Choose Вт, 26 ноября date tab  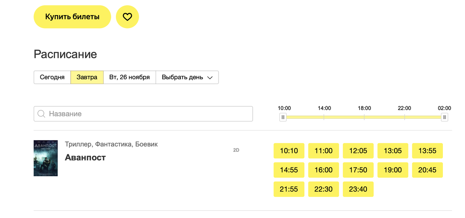(x=129, y=77)
